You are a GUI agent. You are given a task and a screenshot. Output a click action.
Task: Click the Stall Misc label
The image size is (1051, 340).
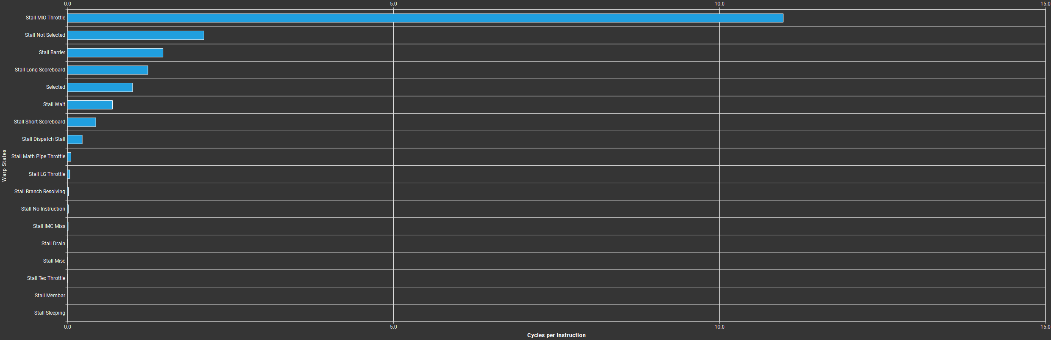click(x=54, y=261)
